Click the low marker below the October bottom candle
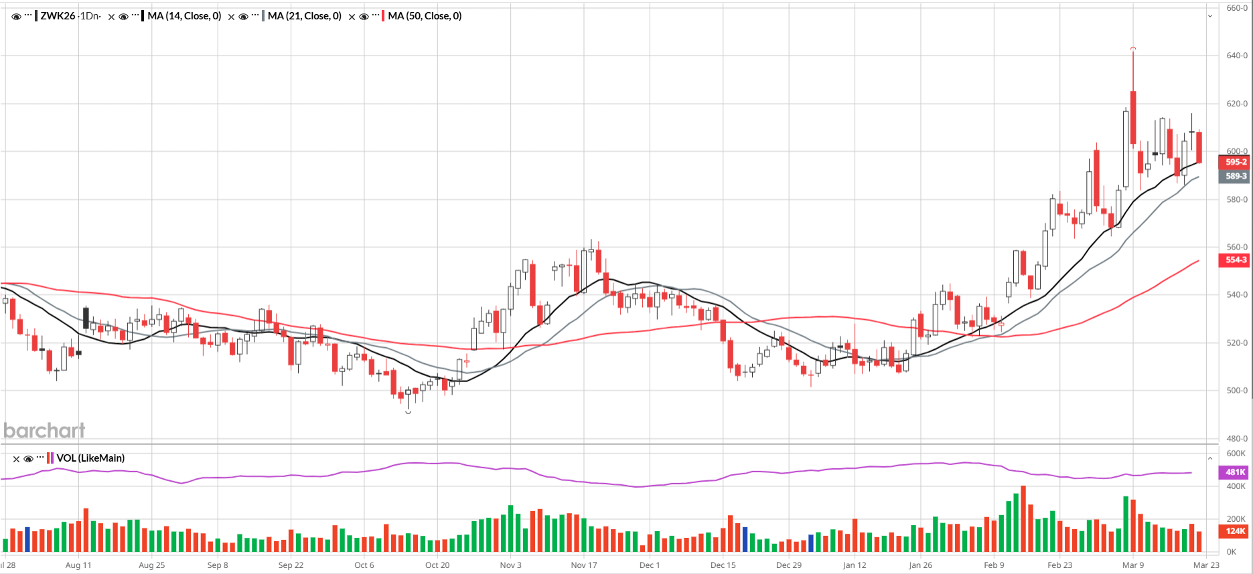Screen dimensions: 1253x574 409,412
